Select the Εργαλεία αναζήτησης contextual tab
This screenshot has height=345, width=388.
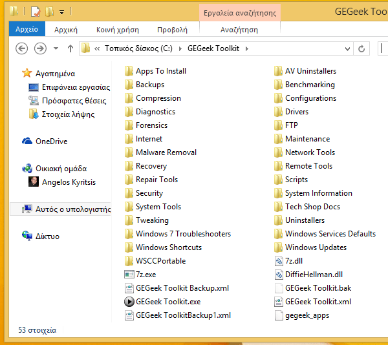[240, 13]
